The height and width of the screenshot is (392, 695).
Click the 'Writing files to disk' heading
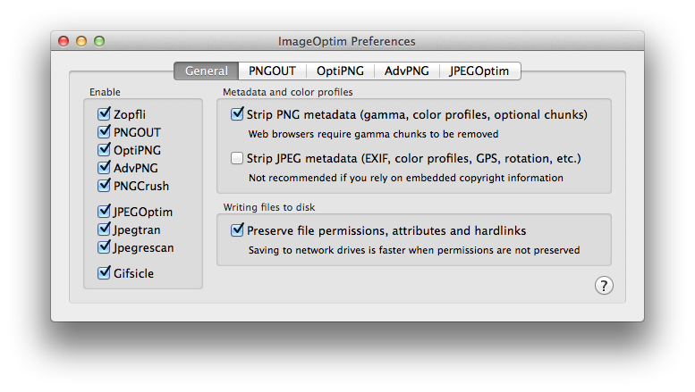[269, 207]
